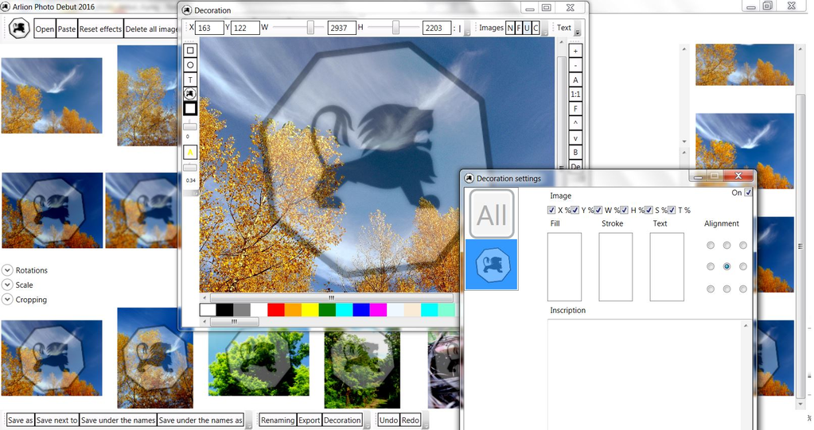Click the F button in the right vertical toolbar

click(575, 109)
